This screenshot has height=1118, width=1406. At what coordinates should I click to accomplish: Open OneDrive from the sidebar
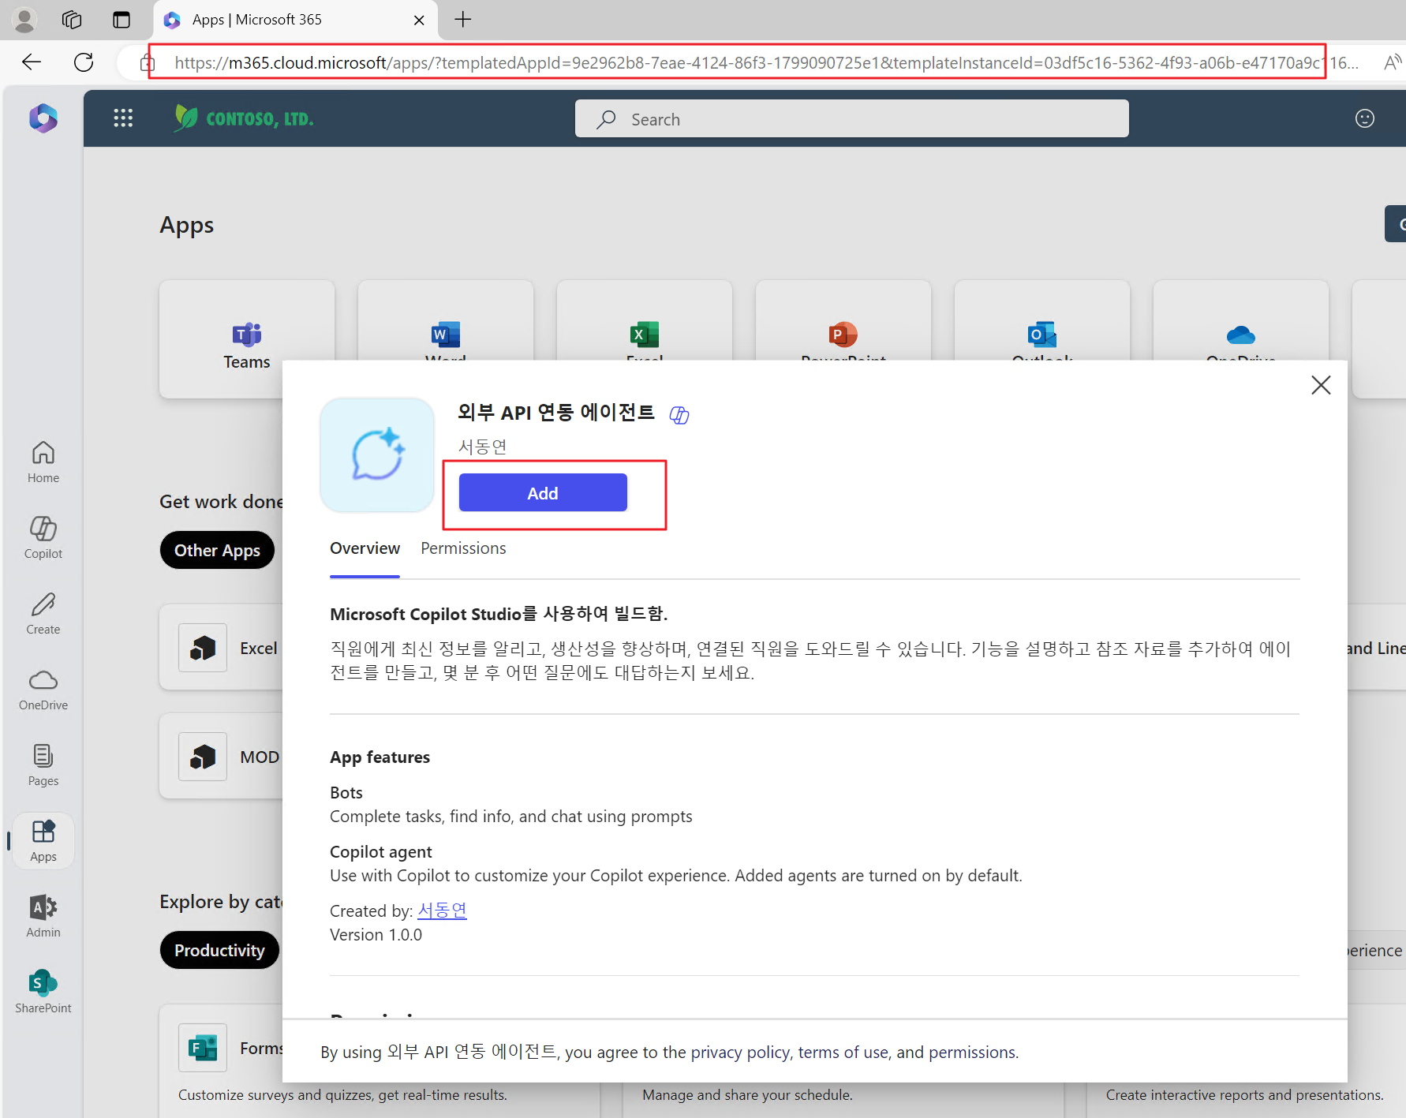click(43, 690)
